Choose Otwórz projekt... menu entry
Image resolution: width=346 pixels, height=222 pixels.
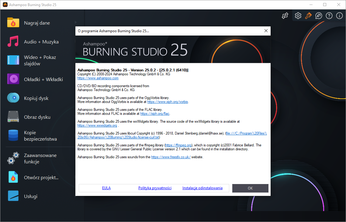point(41,177)
